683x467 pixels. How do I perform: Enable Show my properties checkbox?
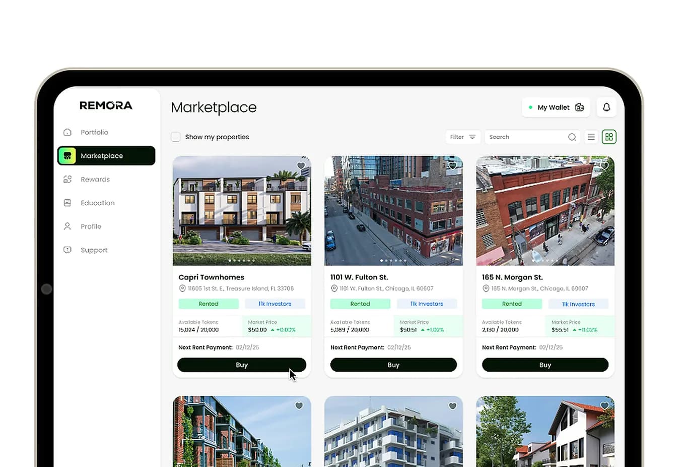click(176, 137)
